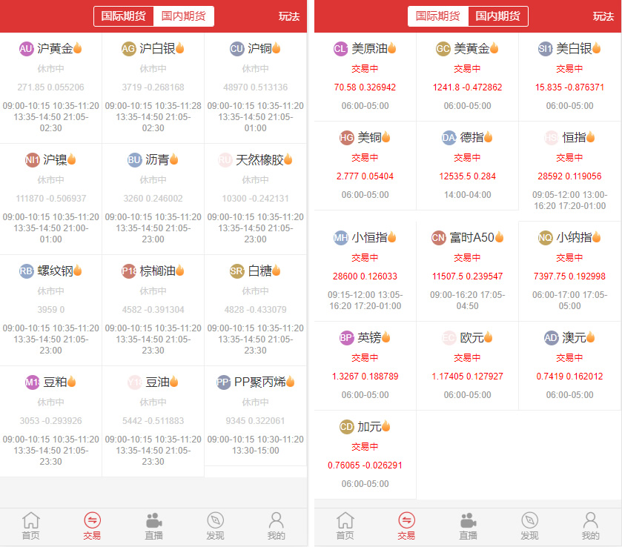
Task: Tap the CL badge icon beside 美原油
Action: pyautogui.click(x=341, y=49)
